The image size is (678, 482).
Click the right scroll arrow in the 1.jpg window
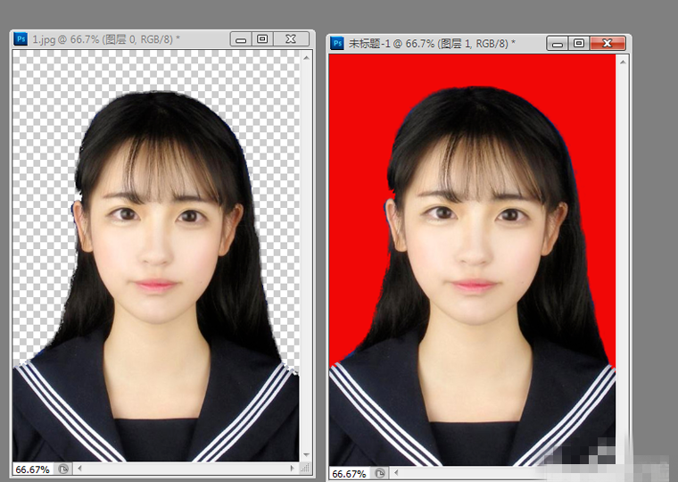293,469
